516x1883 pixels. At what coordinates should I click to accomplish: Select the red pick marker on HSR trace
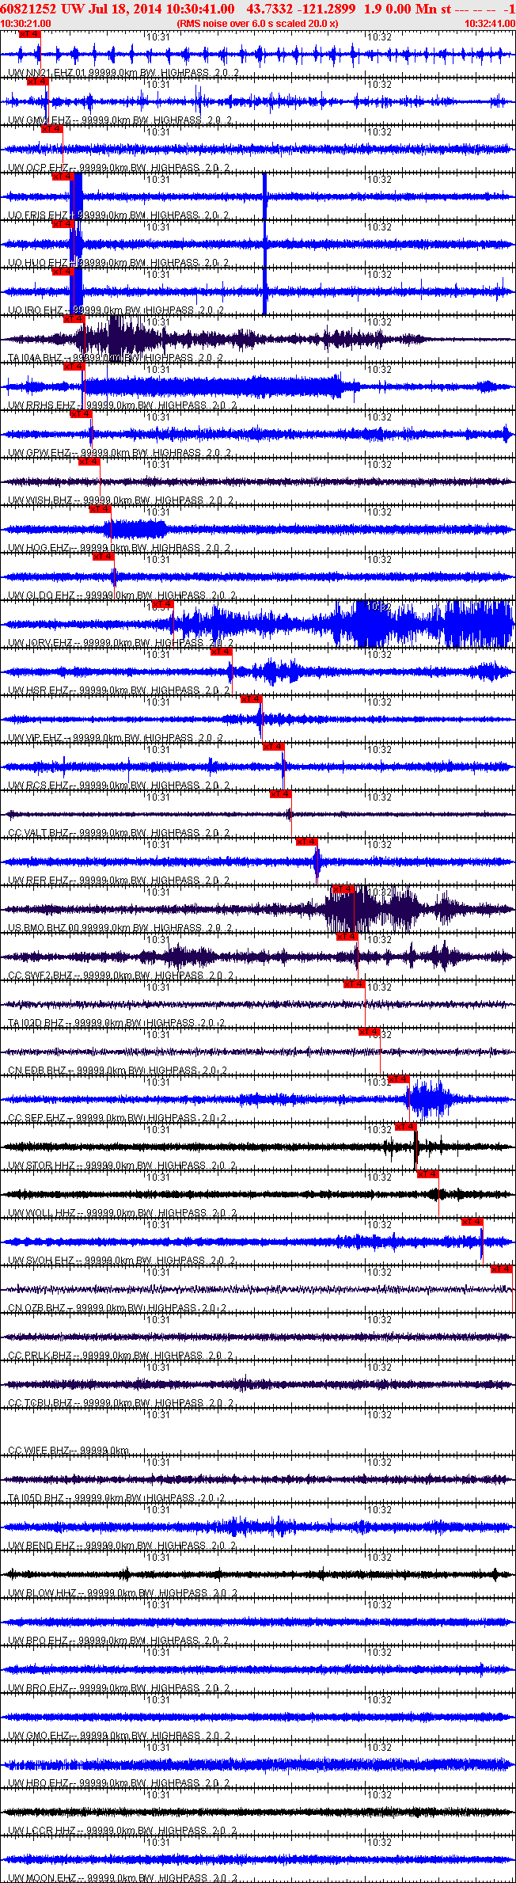[x=222, y=652]
